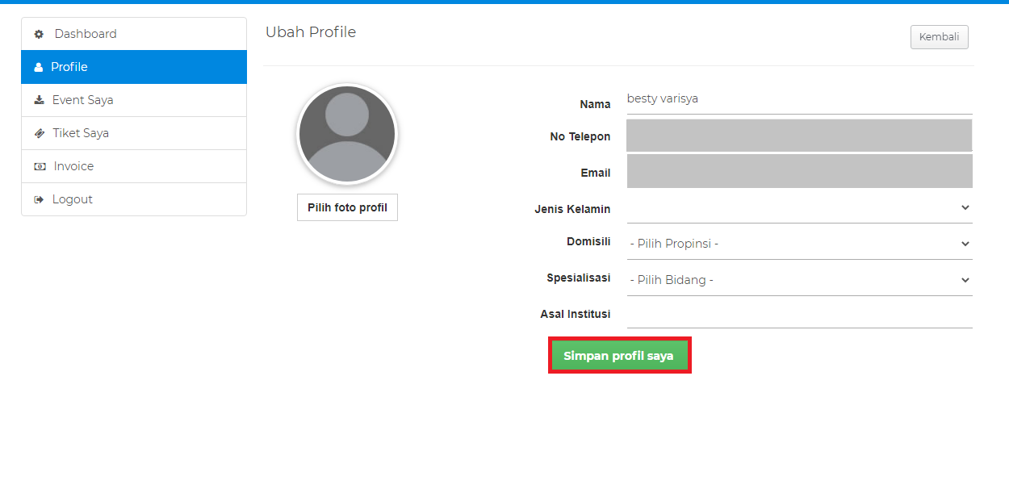Screen dimensions: 1009x493
Task: Click Pilih foto profil button
Action: (347, 207)
